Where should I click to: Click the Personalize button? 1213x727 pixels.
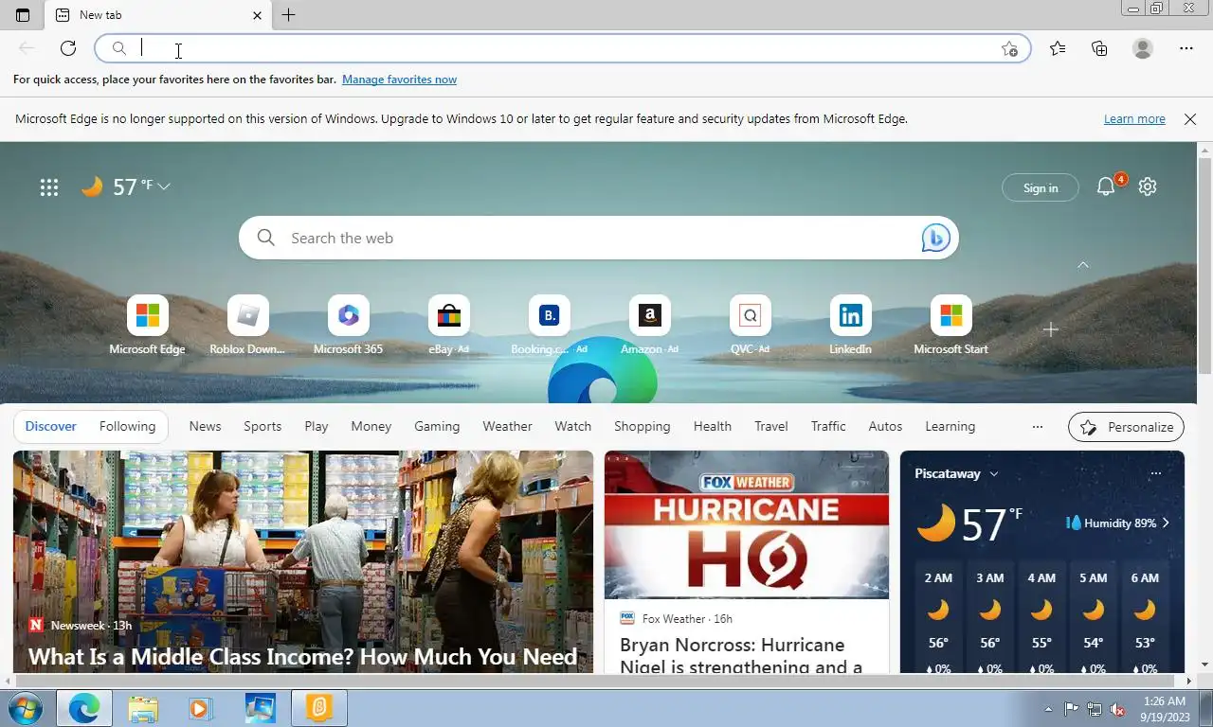pos(1126,427)
